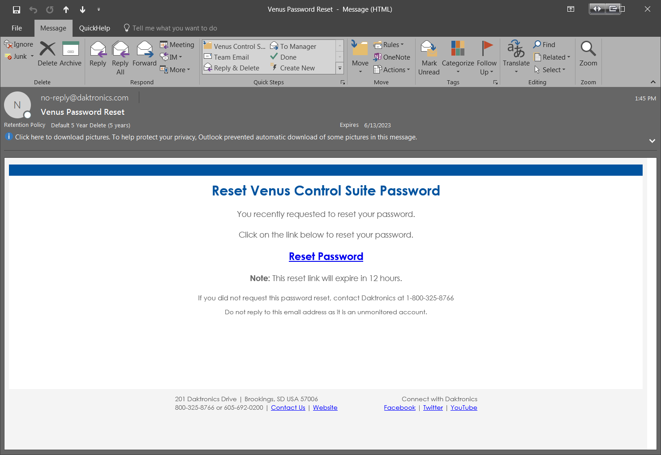Open the YouTube link
The width and height of the screenshot is (661, 455).
pos(464,407)
